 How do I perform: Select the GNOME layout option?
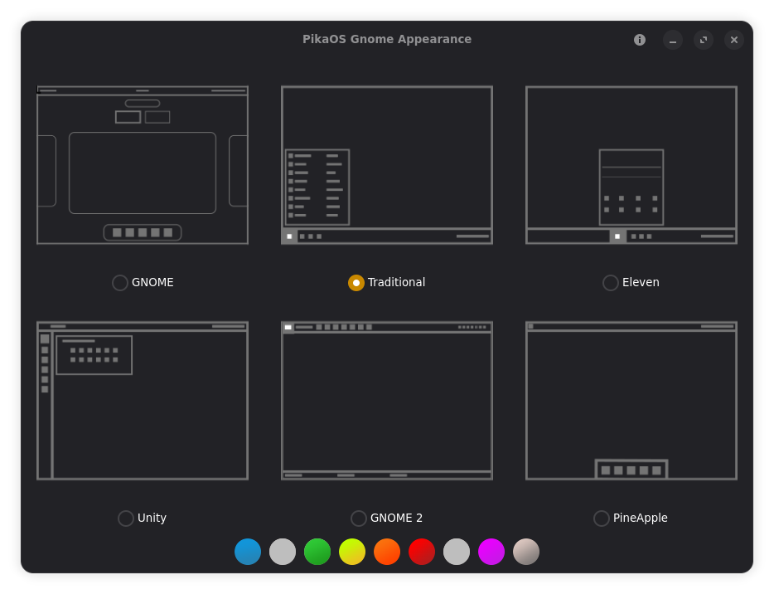pos(119,282)
